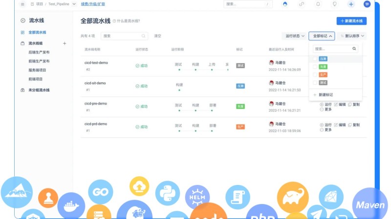Click 新建标记 in tag dropdown
391x219 pixels.
click(326, 95)
